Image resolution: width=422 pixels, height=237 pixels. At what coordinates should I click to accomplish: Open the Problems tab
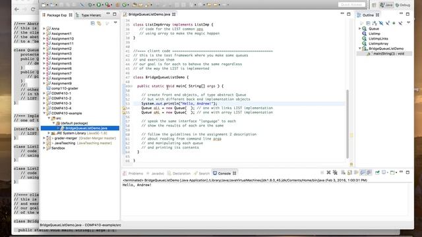pyautogui.click(x=133, y=173)
